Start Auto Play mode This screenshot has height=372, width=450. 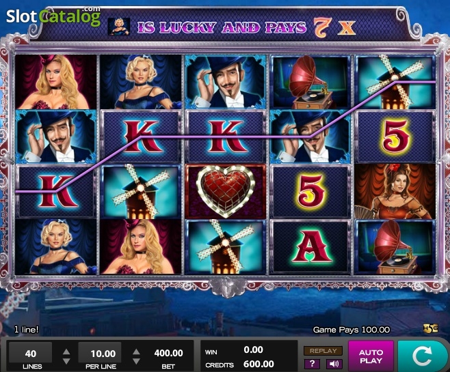[x=371, y=356]
